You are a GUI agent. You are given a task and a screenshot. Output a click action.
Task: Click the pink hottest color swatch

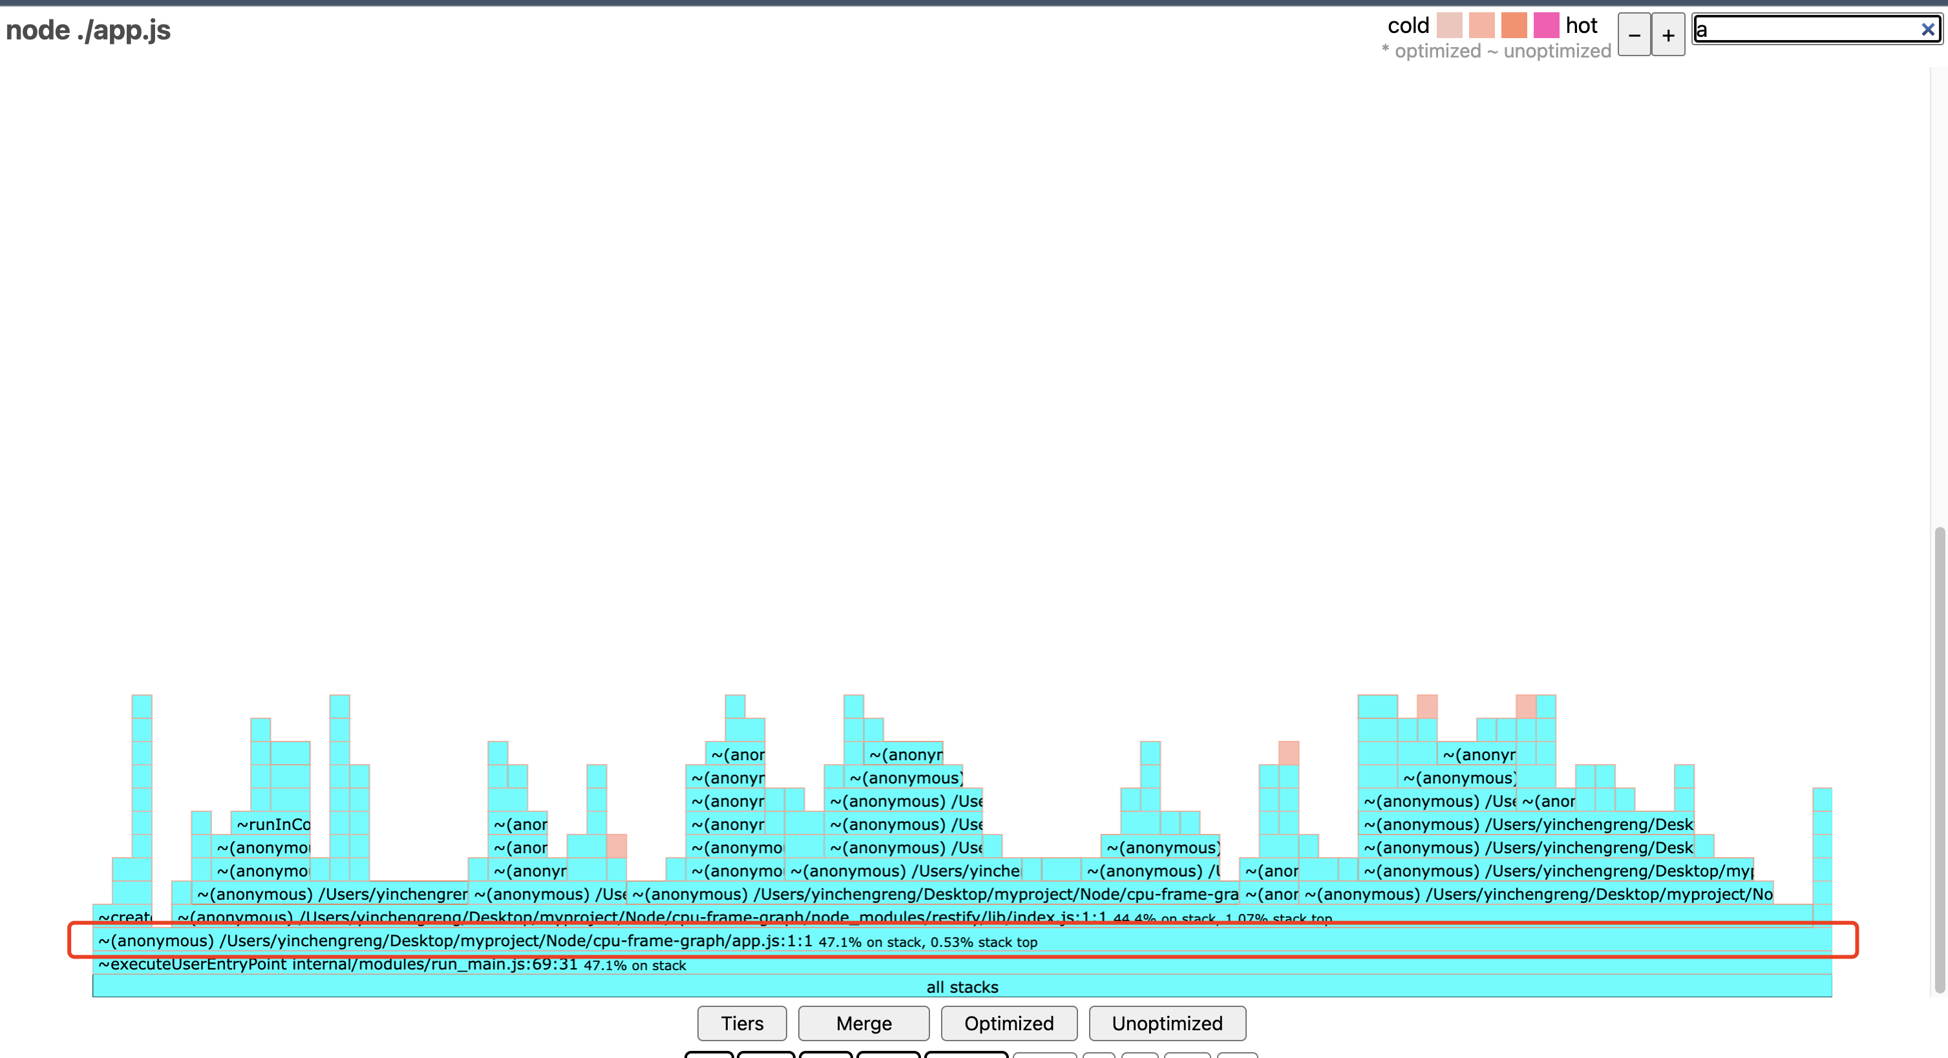1546,25
